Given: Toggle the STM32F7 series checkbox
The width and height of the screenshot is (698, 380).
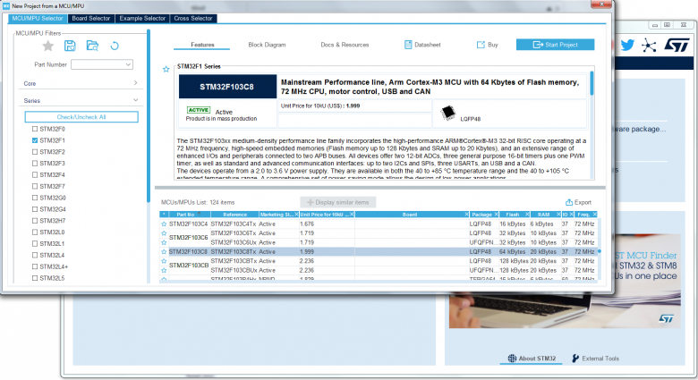Looking at the screenshot, I should [x=35, y=187].
